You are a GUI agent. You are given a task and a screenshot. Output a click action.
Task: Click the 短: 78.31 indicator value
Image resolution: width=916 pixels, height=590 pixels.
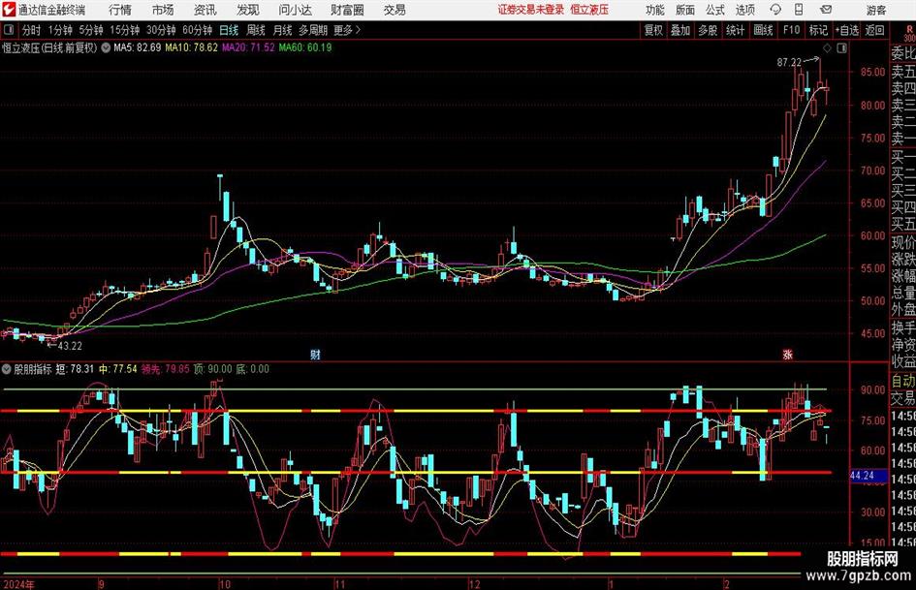(x=75, y=369)
